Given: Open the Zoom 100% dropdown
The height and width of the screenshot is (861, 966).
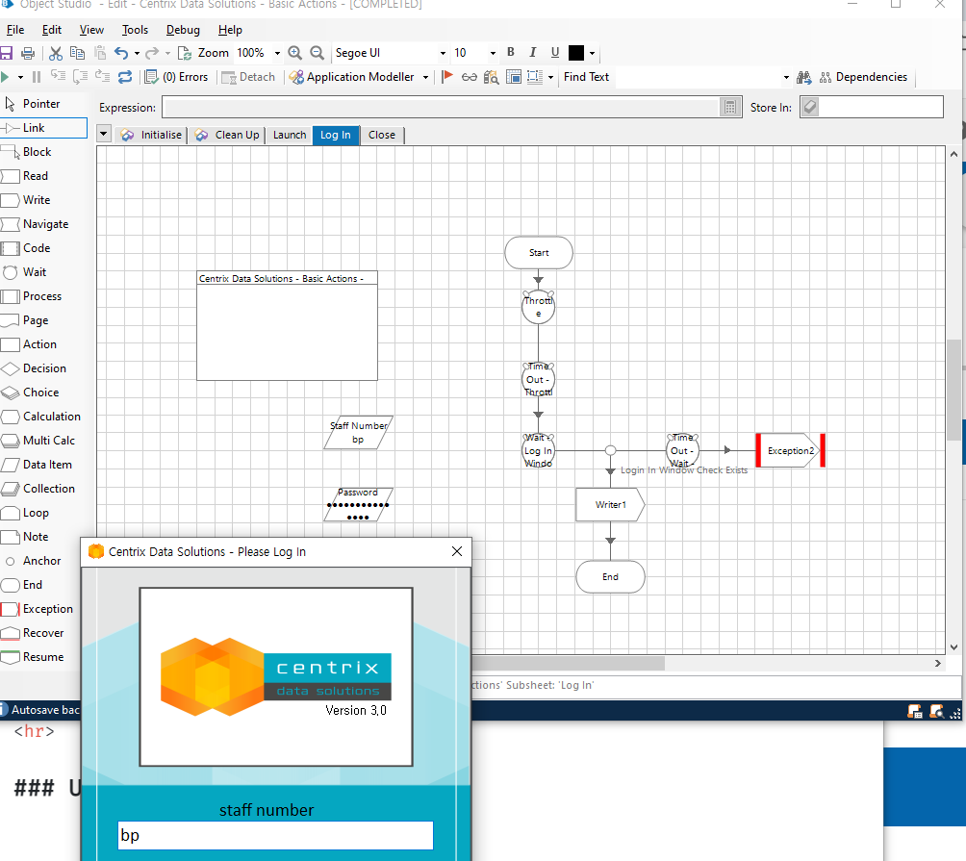Looking at the screenshot, I should pyautogui.click(x=277, y=54).
